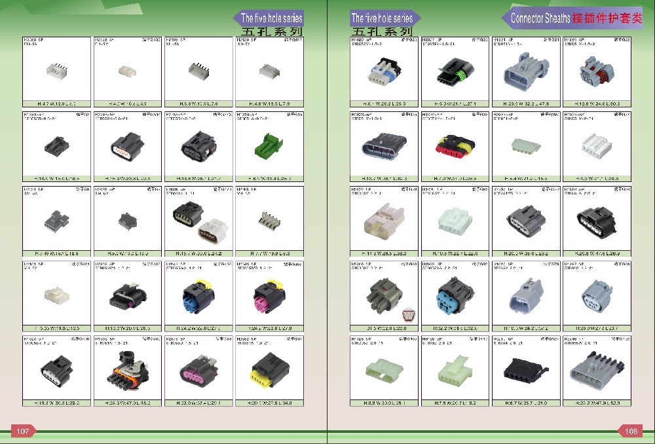Screen dimensions: 655x444
Task: Click page number 107
Action: [x=23, y=431]
